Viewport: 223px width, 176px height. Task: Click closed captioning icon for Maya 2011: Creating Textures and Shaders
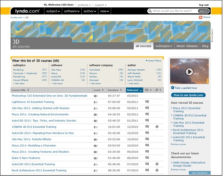147,152
